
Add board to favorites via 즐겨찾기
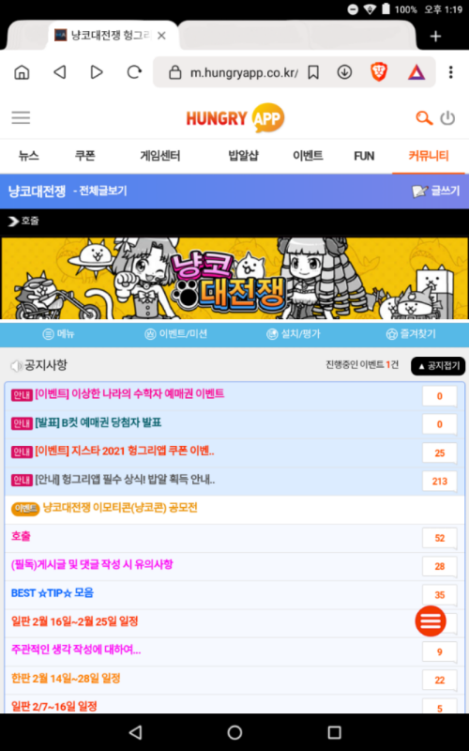(x=411, y=334)
